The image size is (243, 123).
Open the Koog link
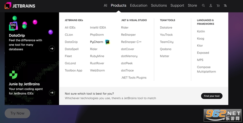(200, 38)
